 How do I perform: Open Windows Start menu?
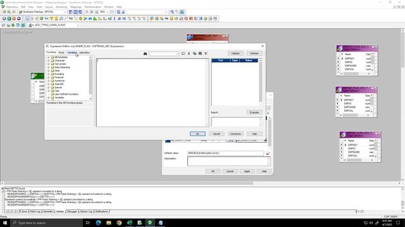click(5, 223)
